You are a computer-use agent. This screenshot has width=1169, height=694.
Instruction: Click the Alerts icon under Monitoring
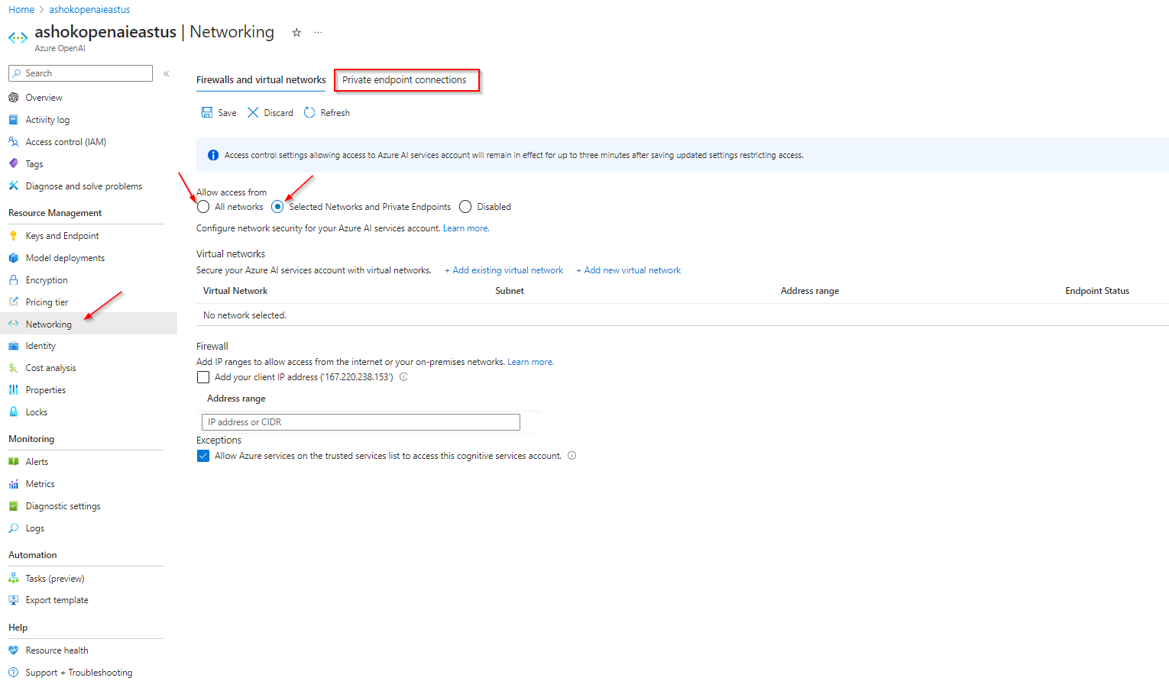tap(13, 462)
